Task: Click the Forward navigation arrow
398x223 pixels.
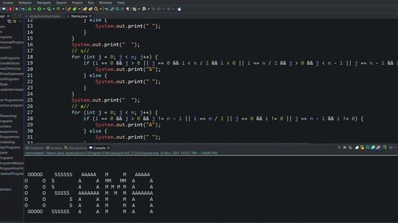Action: [x=169, y=9]
